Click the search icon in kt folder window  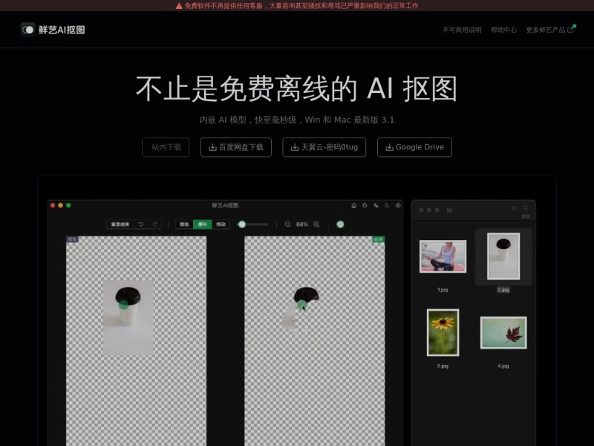(526, 208)
